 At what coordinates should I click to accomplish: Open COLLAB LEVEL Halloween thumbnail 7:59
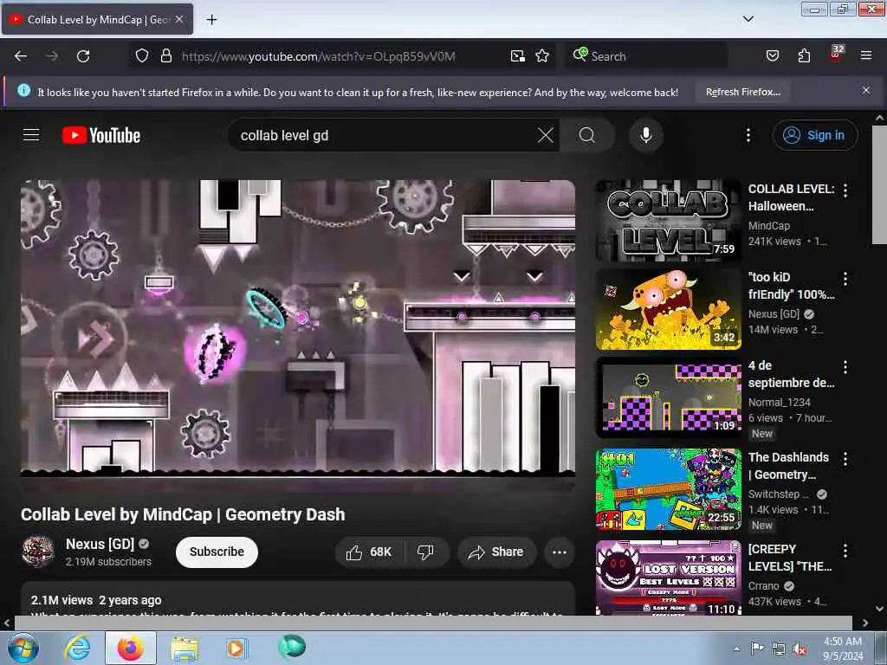coord(668,221)
